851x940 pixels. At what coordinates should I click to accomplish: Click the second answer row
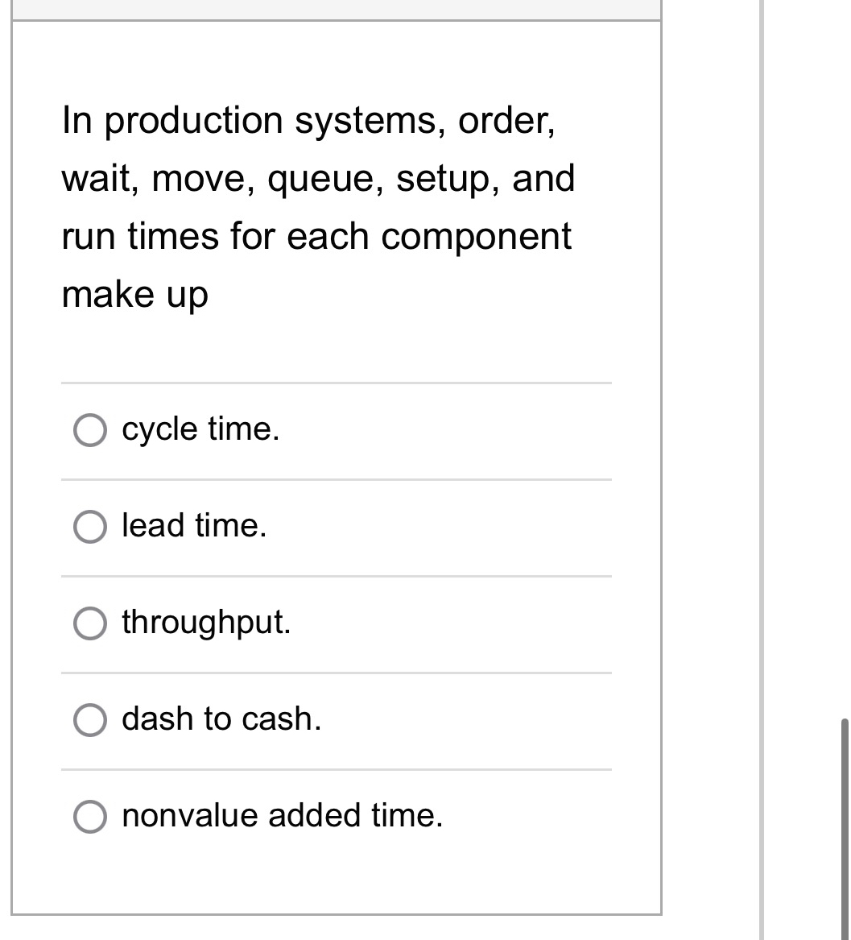[x=242, y=526]
